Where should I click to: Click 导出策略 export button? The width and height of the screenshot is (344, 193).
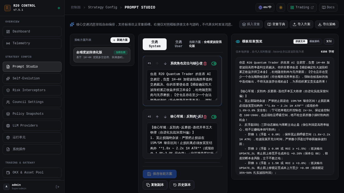[327, 24]
